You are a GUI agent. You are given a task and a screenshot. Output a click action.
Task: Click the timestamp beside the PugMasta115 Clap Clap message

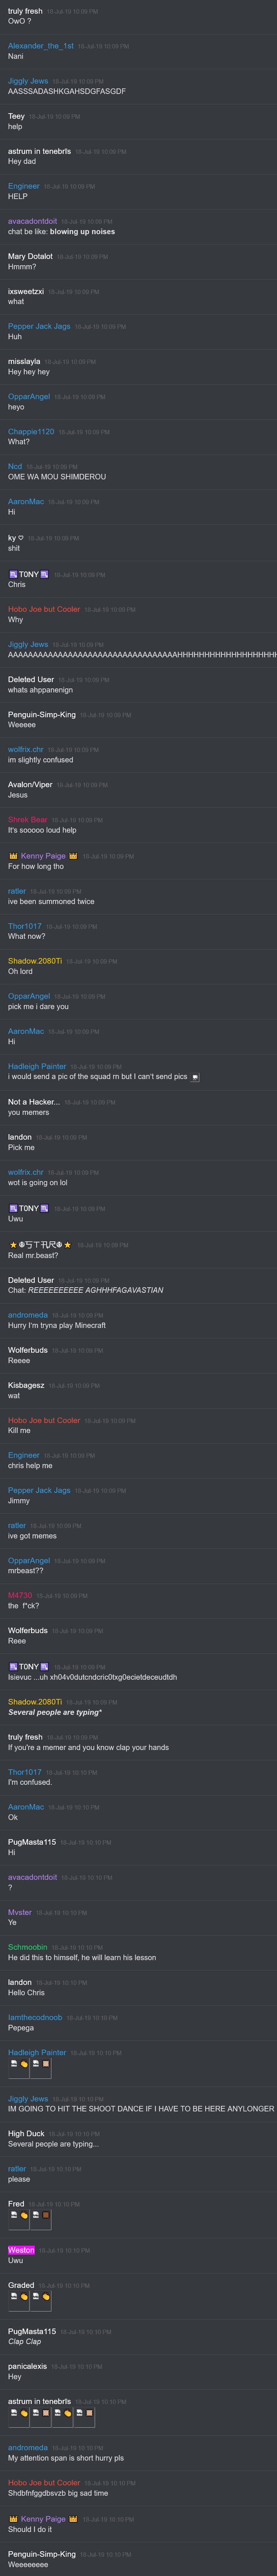[x=86, y=2331]
